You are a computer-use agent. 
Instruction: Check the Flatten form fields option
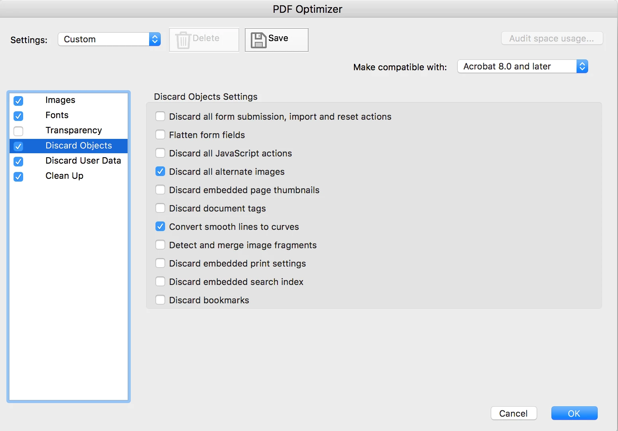pyautogui.click(x=160, y=134)
